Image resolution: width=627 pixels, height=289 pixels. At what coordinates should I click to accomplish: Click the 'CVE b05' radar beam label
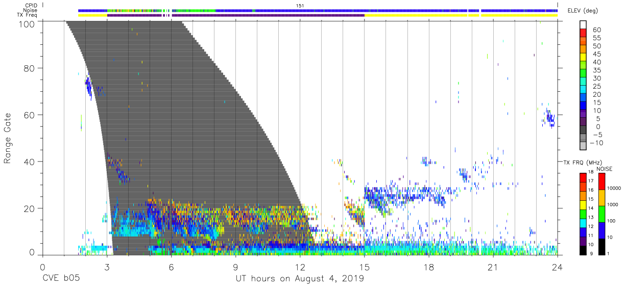[x=61, y=278]
